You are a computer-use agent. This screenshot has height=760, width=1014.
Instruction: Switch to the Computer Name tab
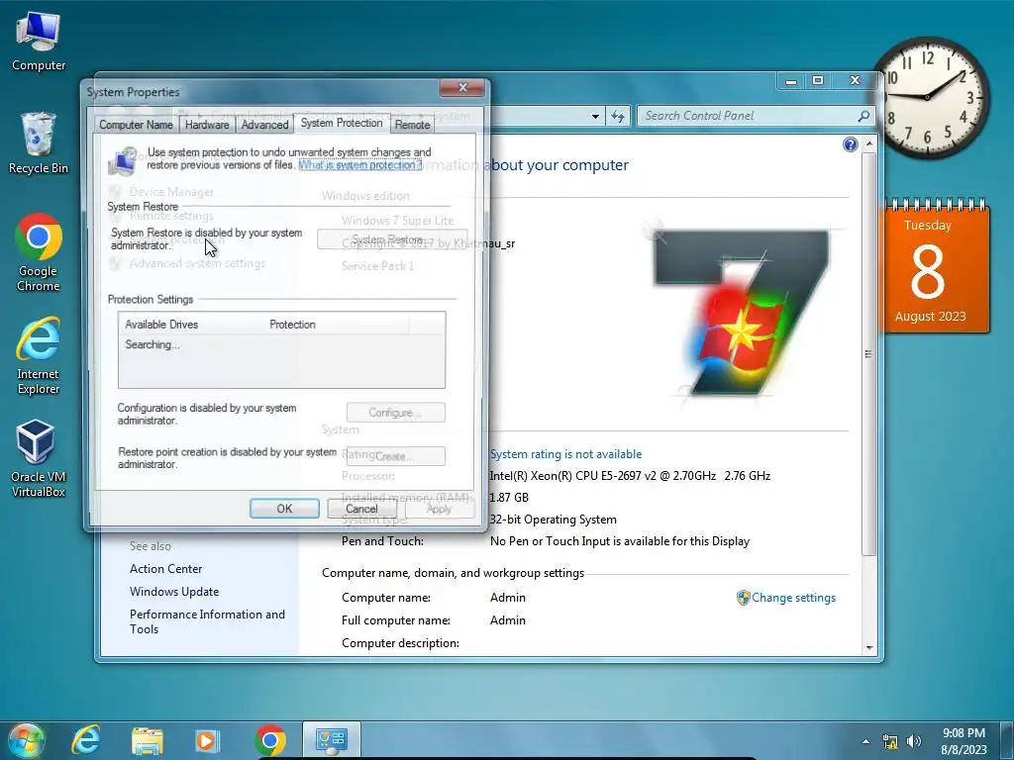pyautogui.click(x=136, y=125)
